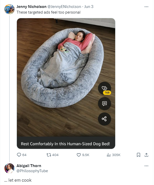Viewport: 154px width, 185px height.
Task: Open the @PhilosophyTube handle
Action: [32, 171]
